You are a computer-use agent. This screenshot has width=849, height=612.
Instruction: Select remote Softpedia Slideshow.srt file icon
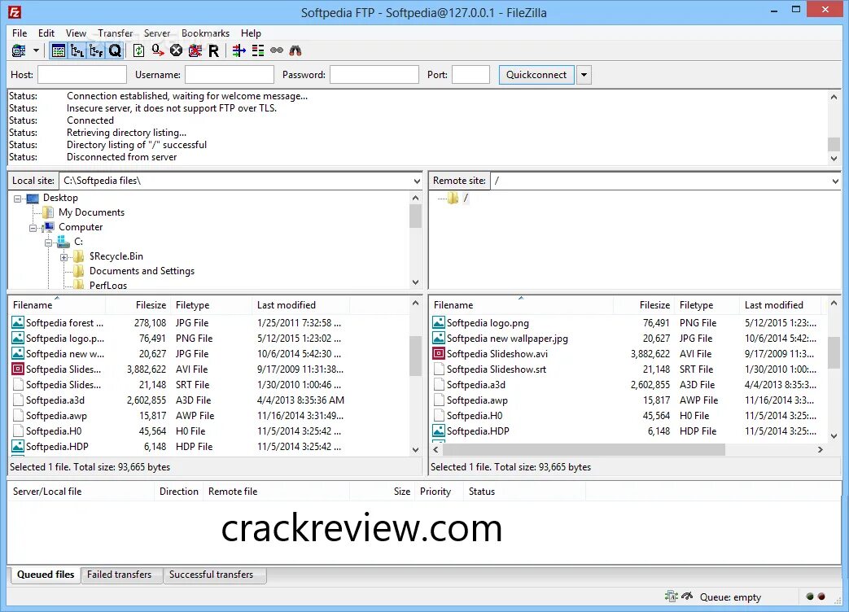click(x=439, y=369)
